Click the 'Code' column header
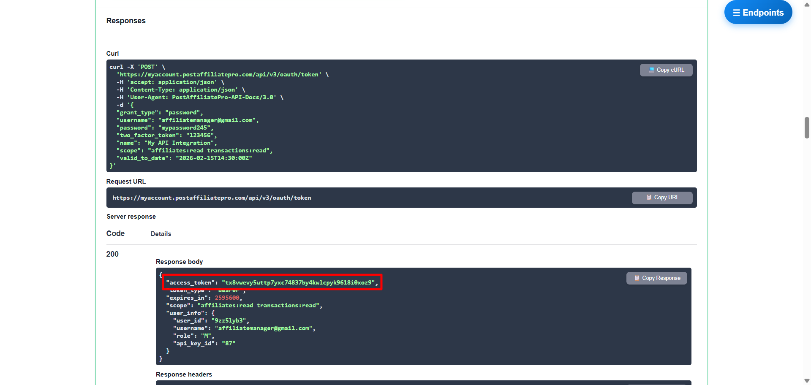This screenshot has height=385, width=811. pyautogui.click(x=115, y=233)
